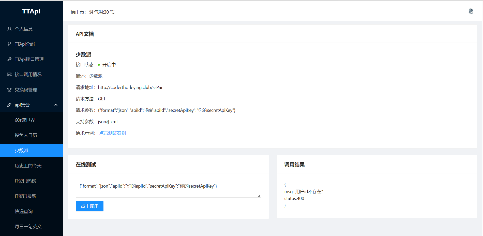Select 摸鱼人日历 in the sidebar
Screen dimensions: 483x236
pyautogui.click(x=32, y=135)
